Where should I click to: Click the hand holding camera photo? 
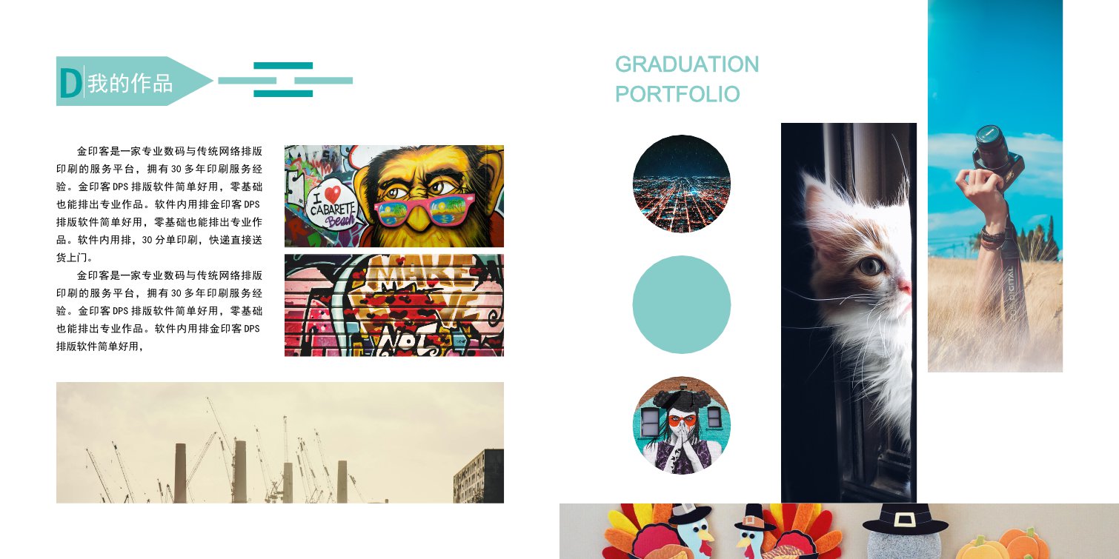(x=995, y=186)
